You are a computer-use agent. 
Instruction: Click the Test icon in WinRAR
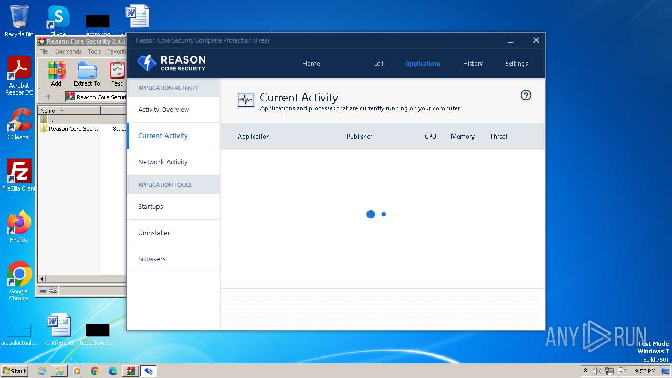pyautogui.click(x=117, y=74)
